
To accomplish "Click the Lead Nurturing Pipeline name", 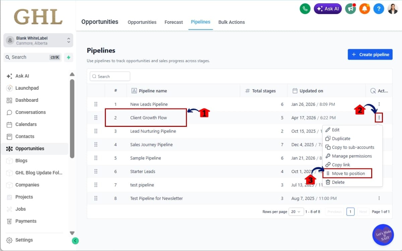I will tap(153, 131).
